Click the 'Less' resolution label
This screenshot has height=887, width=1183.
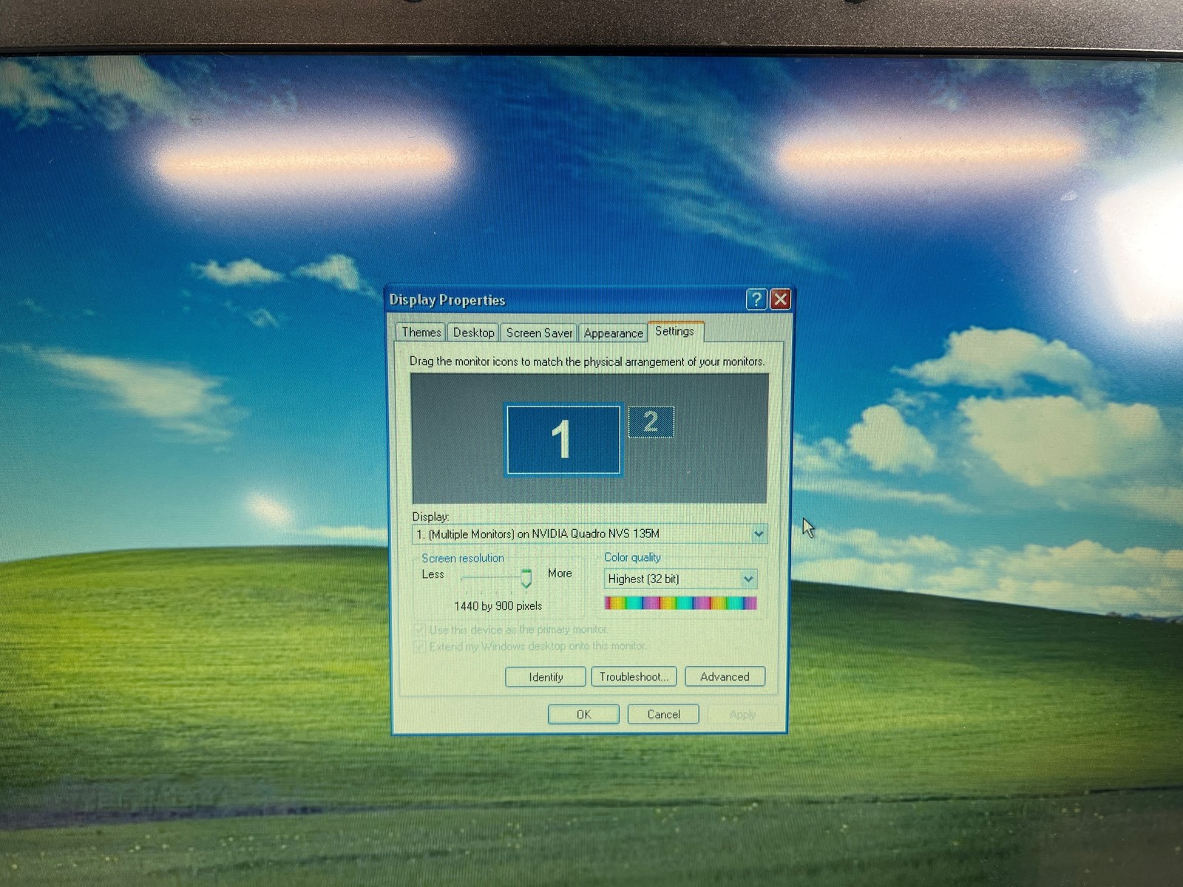point(433,574)
